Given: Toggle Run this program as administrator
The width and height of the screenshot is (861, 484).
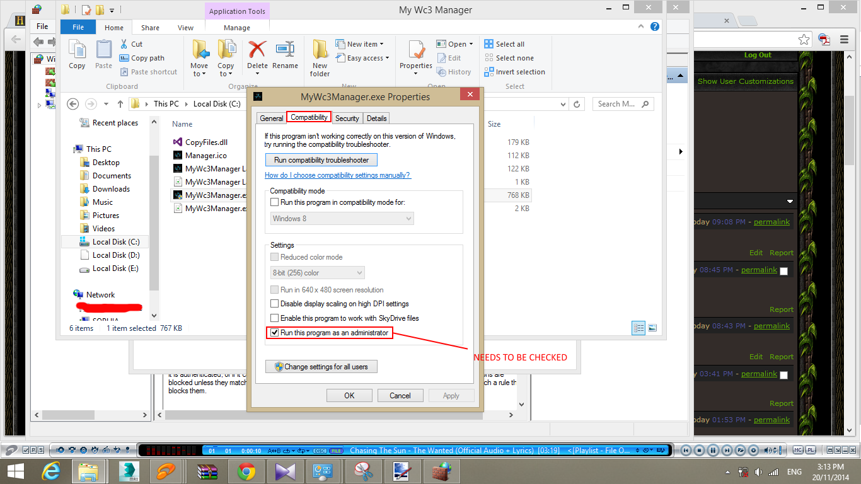Looking at the screenshot, I should pos(274,332).
